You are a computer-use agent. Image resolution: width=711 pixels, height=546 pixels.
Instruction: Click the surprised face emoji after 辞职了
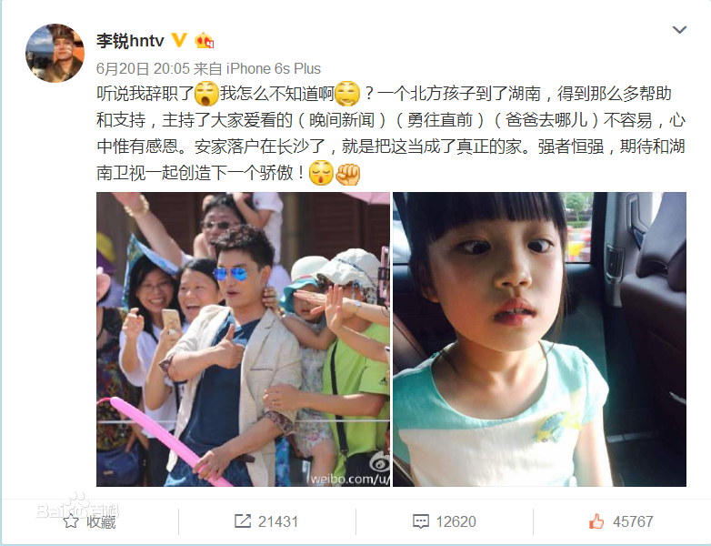pos(206,94)
